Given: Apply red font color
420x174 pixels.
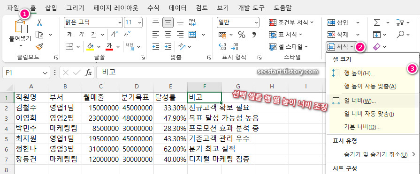Looking at the screenshot, I should [x=109, y=47].
